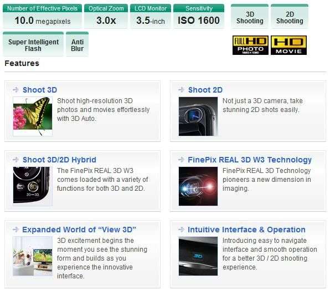This screenshot has height=290, width=330.
Task: Click the arrow icon beside Shoot 2D
Action: pos(181,90)
